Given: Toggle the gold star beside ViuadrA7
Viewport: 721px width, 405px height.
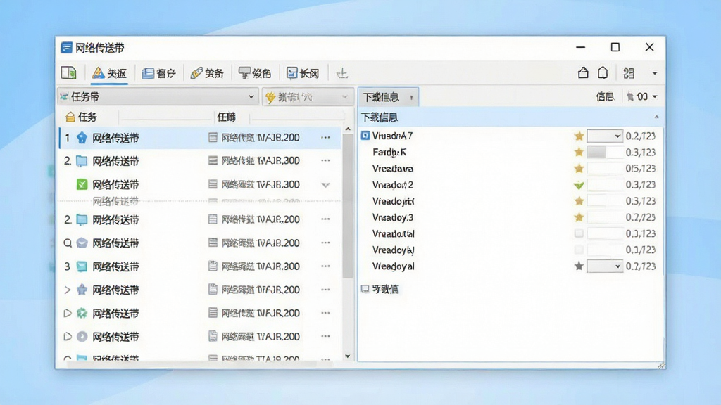Looking at the screenshot, I should [x=579, y=136].
